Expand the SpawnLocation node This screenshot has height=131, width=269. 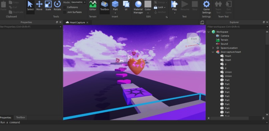pos(213,48)
